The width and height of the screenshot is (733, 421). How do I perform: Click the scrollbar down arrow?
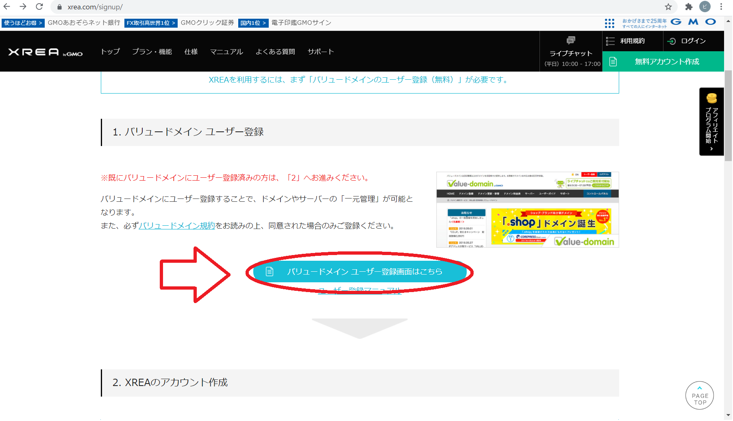729,416
